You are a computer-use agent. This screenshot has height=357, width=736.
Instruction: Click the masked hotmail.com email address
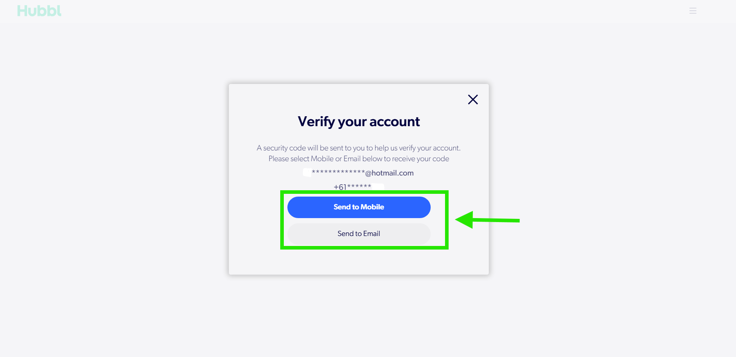point(362,173)
